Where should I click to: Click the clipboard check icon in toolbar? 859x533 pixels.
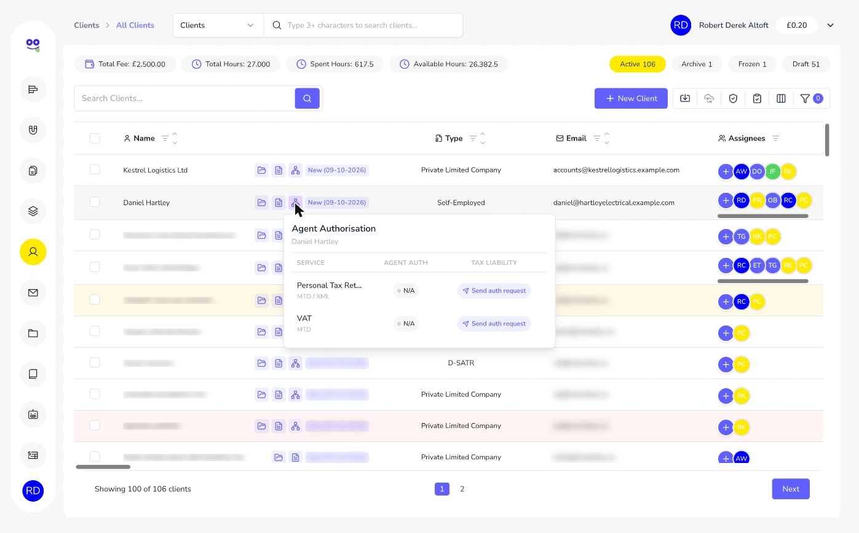click(757, 98)
